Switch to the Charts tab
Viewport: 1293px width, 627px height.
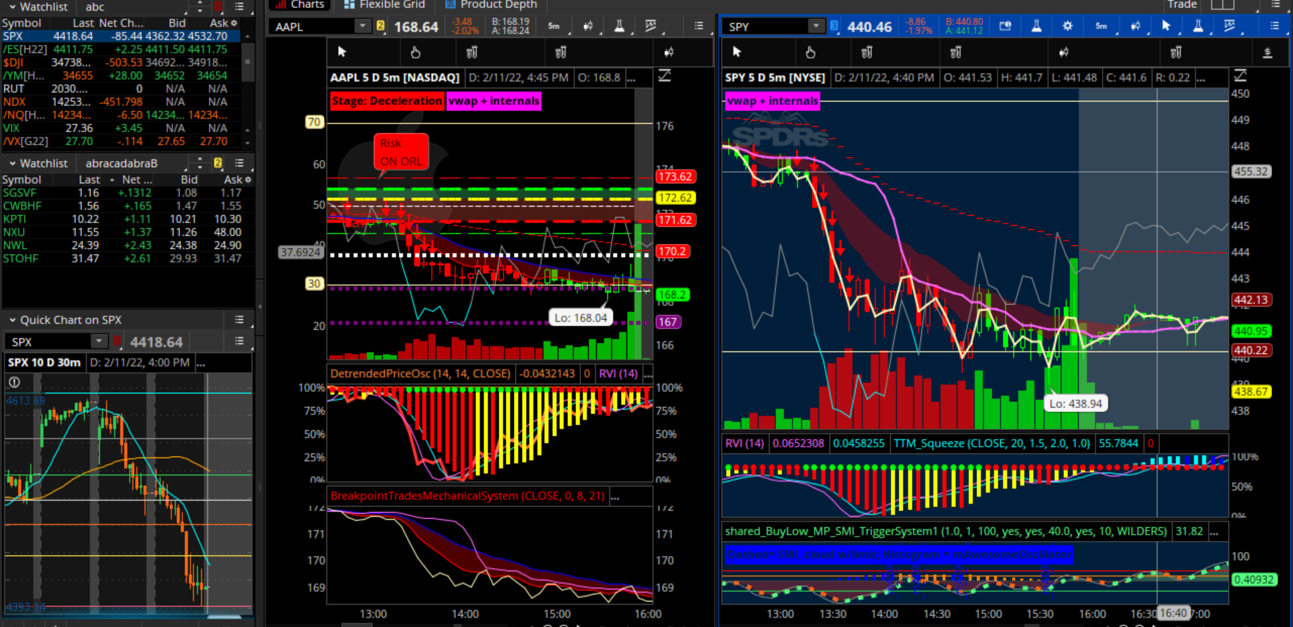pos(300,5)
